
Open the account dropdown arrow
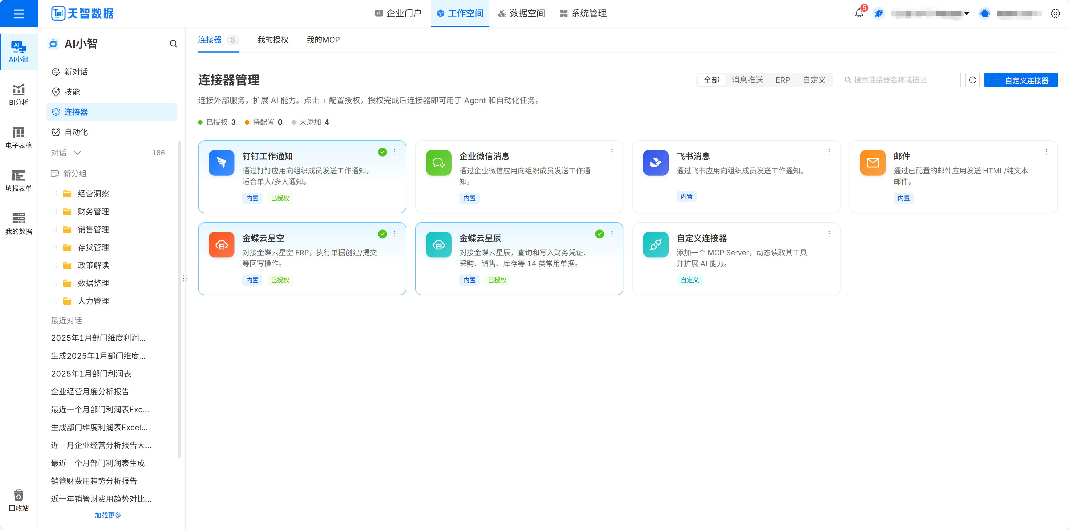(966, 14)
